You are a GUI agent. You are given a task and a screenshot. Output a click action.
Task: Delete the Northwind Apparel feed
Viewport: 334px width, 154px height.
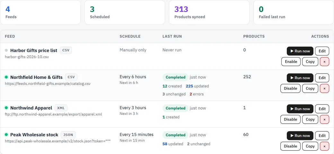pos(324,119)
